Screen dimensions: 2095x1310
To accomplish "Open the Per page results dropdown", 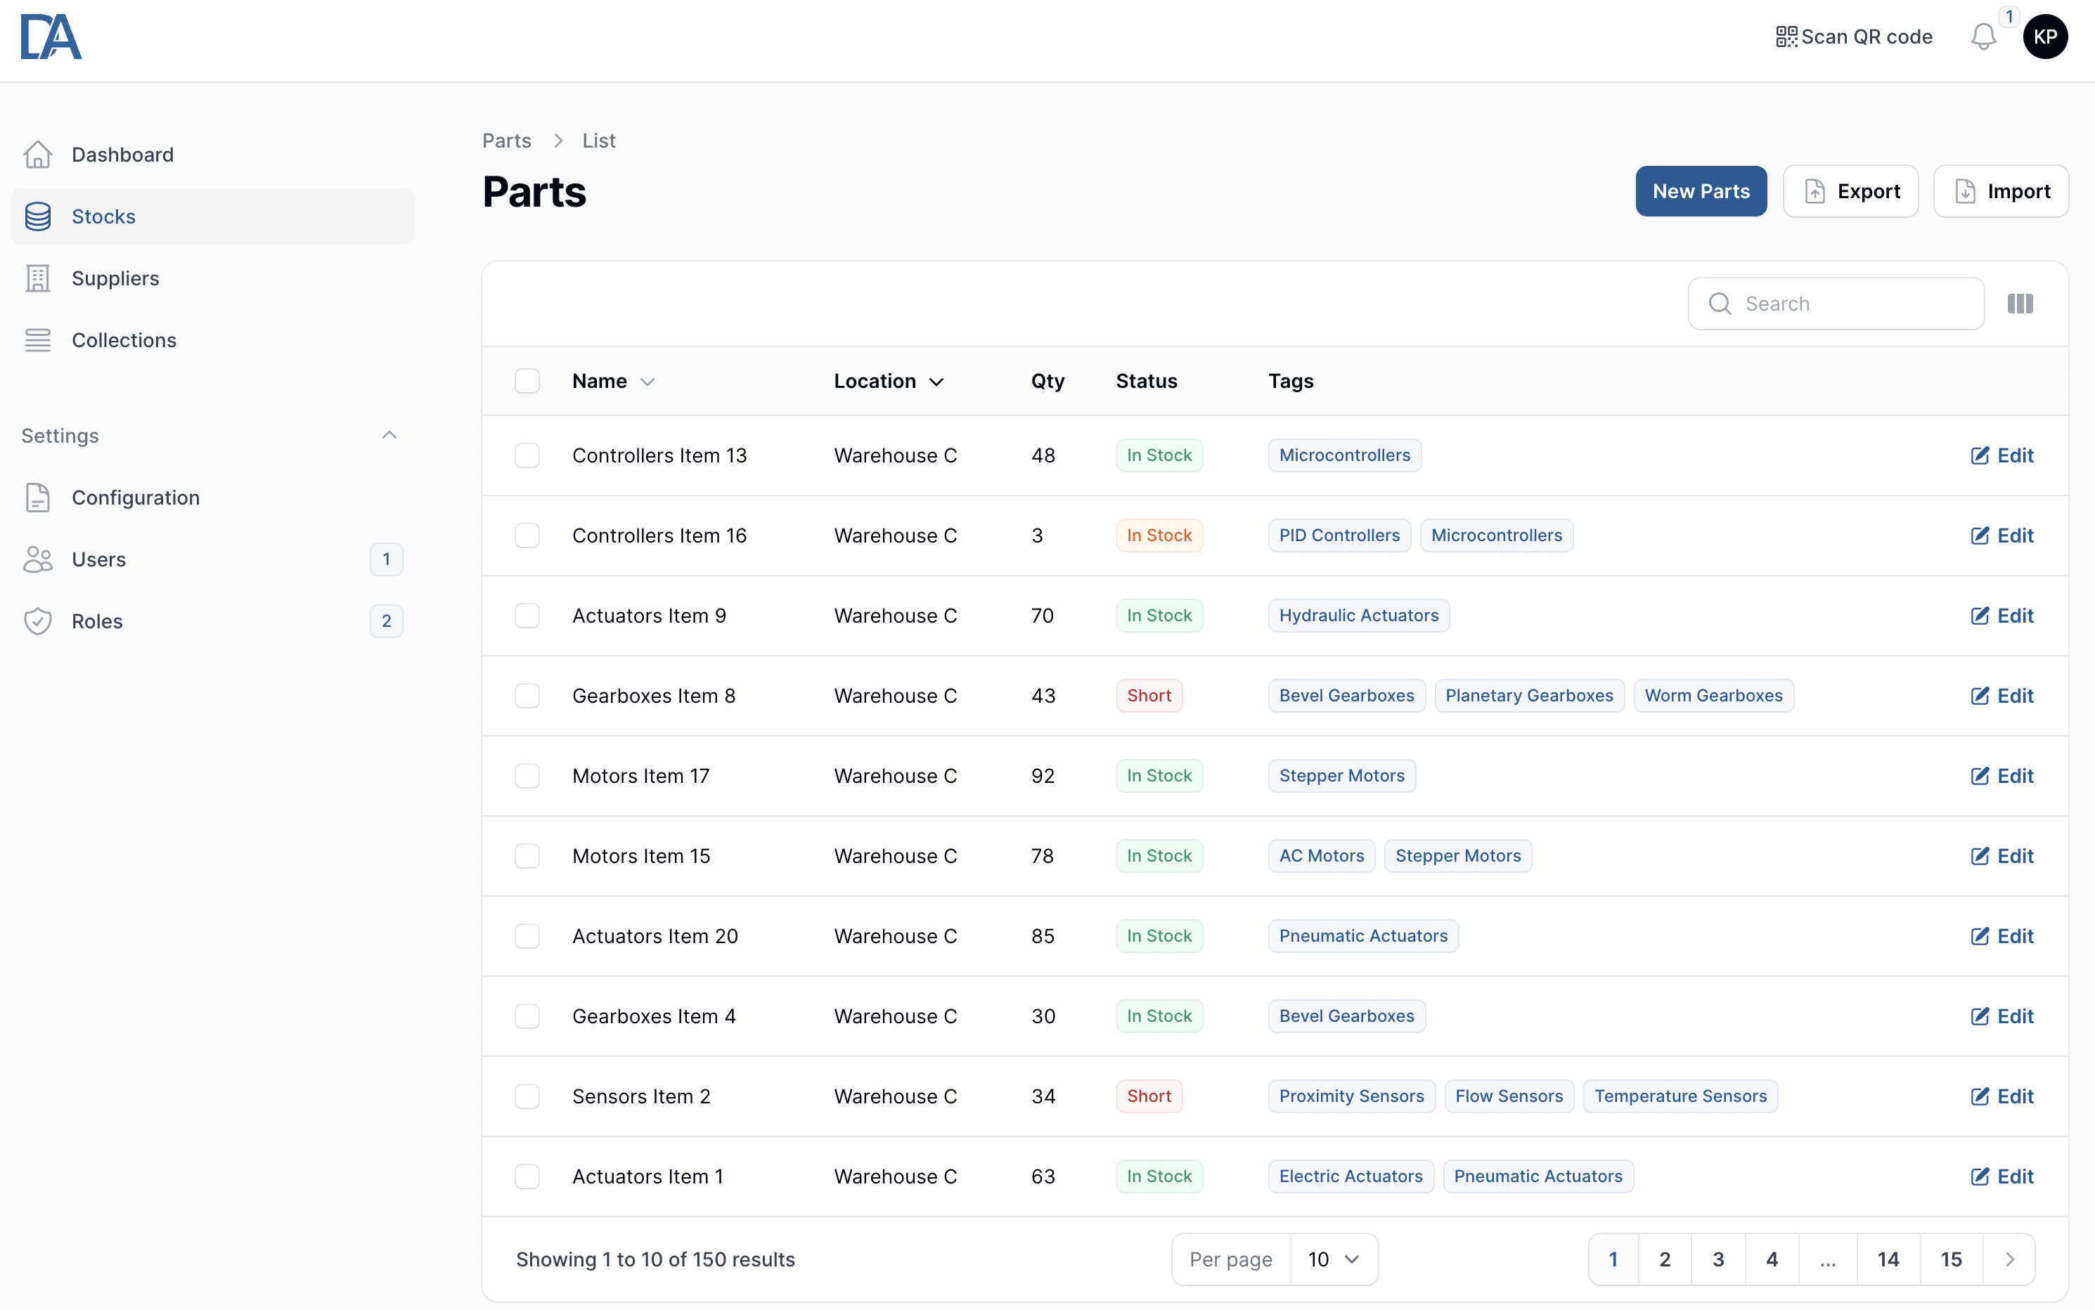I will (x=1334, y=1259).
